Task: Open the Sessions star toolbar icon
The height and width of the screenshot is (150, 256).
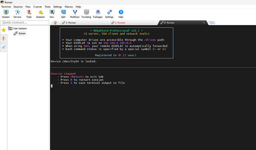Action: pos(40,14)
